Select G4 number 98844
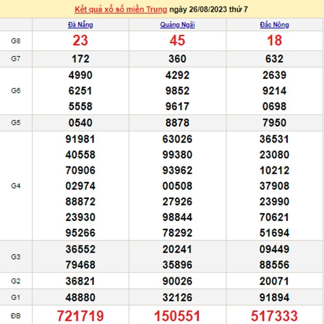 [x=178, y=217]
